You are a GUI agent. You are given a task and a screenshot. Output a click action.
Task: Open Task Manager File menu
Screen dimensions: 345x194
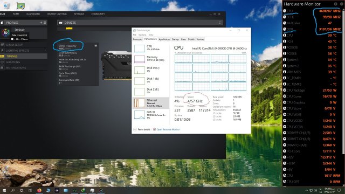tap(135, 34)
